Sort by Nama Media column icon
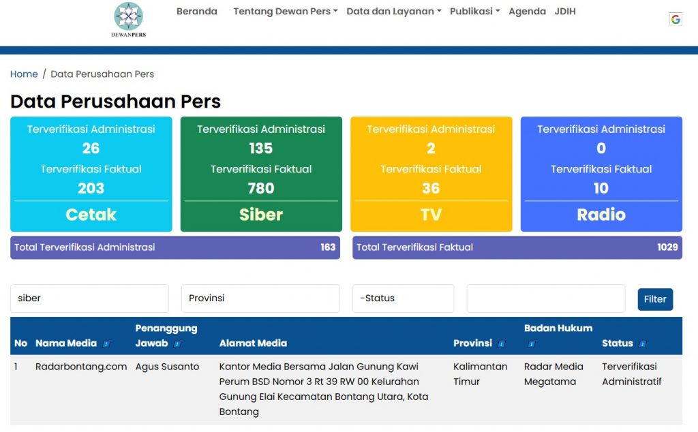The width and height of the screenshot is (698, 432). click(106, 344)
